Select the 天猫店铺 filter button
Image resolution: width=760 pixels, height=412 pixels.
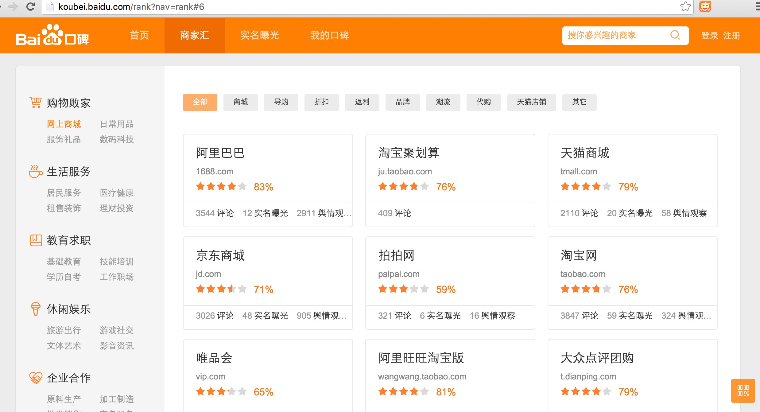pos(532,102)
